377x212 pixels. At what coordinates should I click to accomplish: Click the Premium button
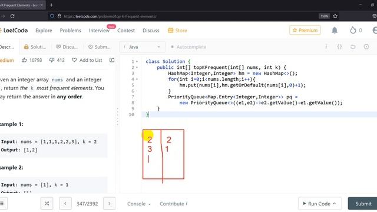coord(305,30)
